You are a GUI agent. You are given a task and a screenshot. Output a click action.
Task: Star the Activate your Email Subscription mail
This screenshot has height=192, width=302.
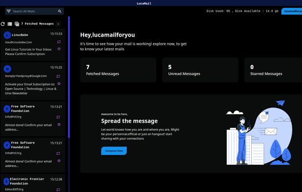(59, 84)
